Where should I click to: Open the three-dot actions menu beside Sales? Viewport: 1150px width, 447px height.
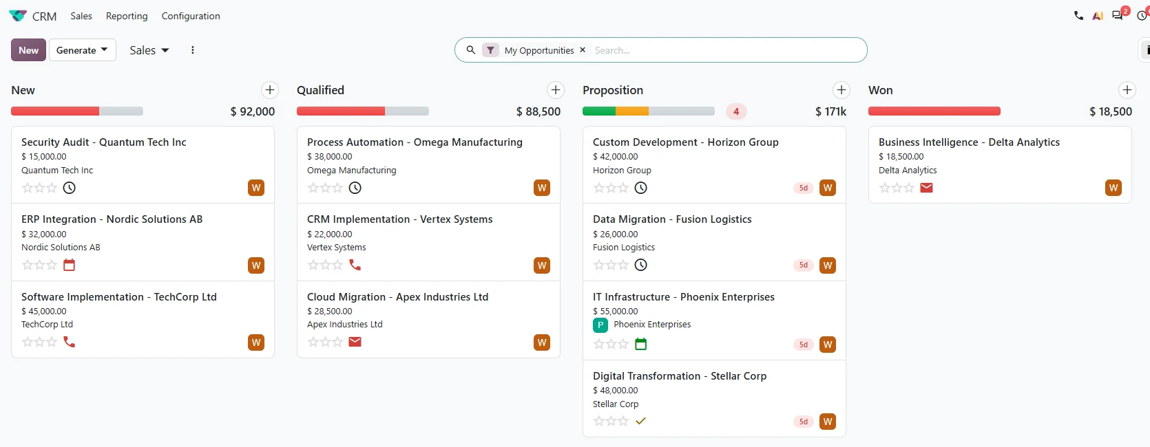(x=193, y=50)
